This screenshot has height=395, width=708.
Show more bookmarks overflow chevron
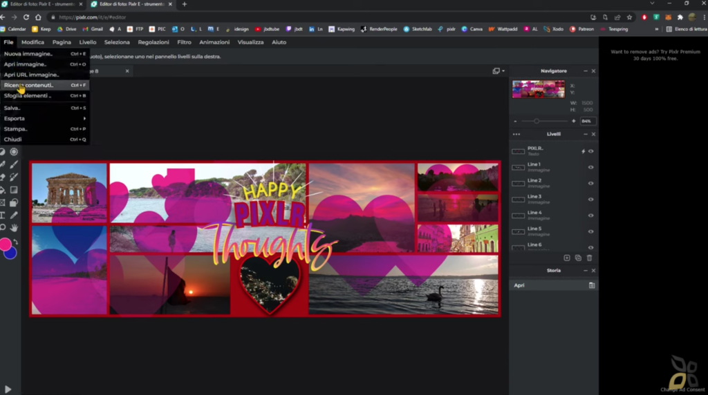657,29
